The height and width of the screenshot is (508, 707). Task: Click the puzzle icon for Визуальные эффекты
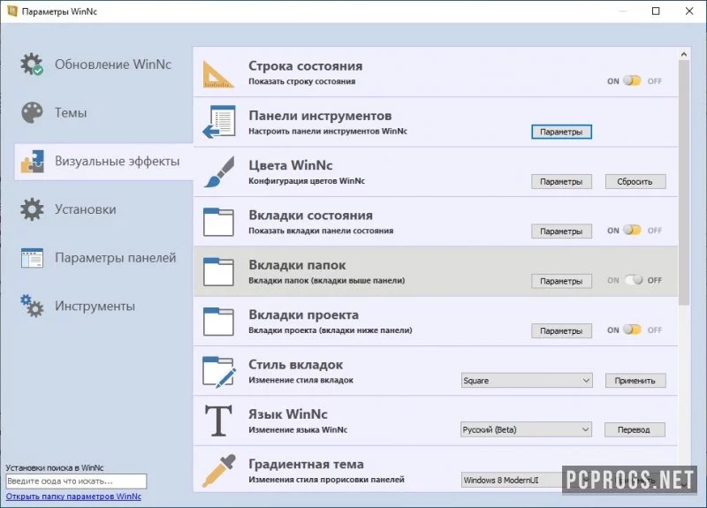coord(32,162)
